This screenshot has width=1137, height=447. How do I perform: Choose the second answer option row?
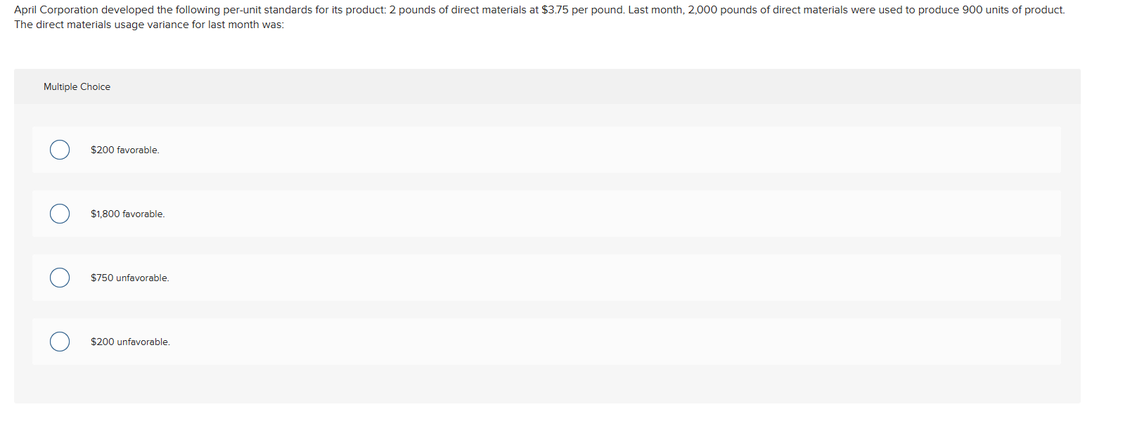[x=492, y=214]
